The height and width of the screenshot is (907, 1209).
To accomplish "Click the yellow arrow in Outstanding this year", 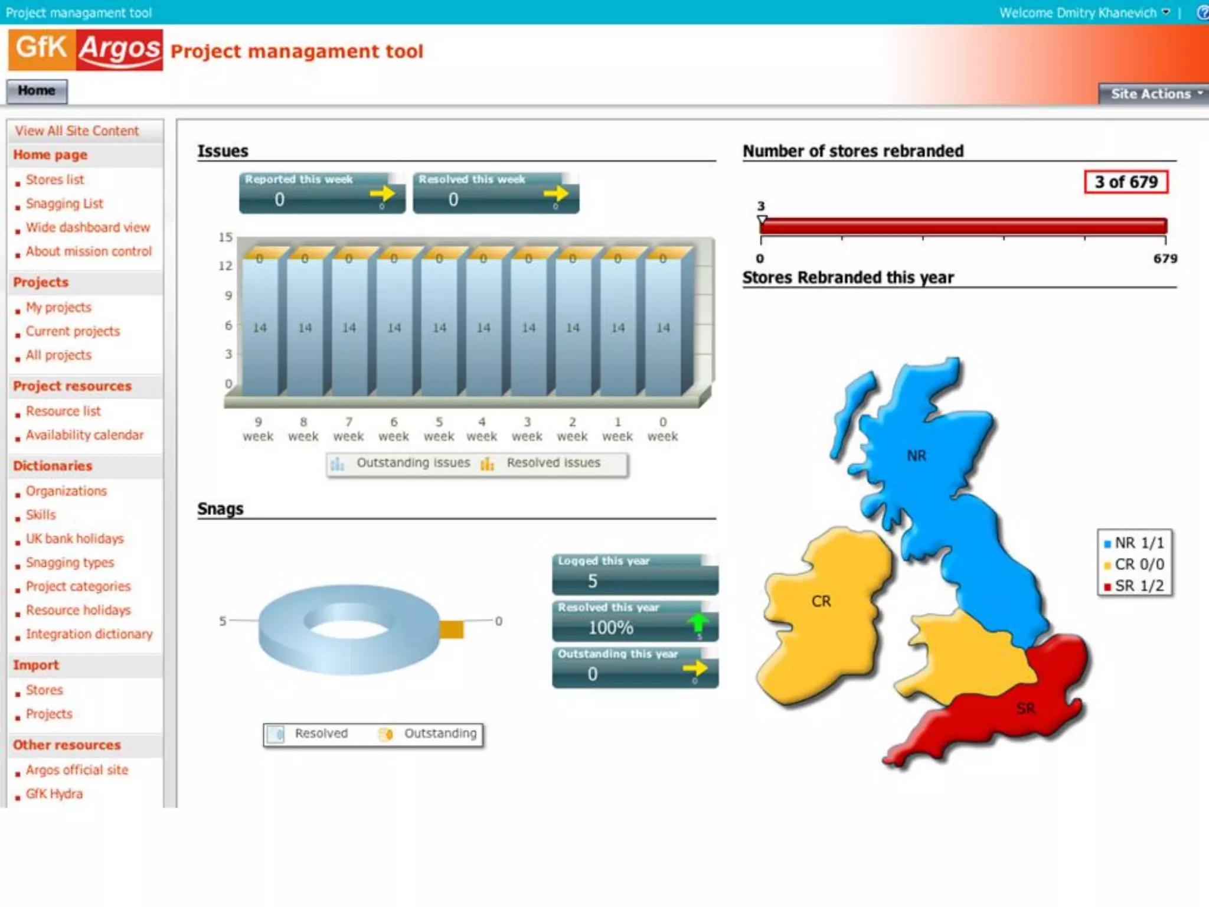I will [x=695, y=668].
